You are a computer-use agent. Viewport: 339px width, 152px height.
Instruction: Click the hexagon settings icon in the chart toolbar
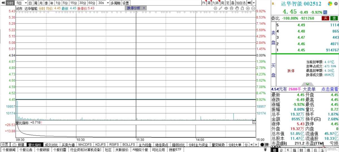[215, 8]
